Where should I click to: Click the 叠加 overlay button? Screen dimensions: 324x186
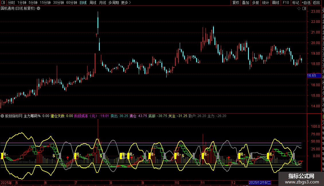click(245, 3)
